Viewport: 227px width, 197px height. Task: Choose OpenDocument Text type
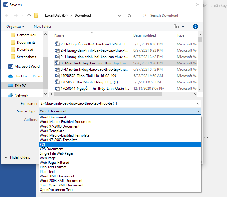[120, 190]
